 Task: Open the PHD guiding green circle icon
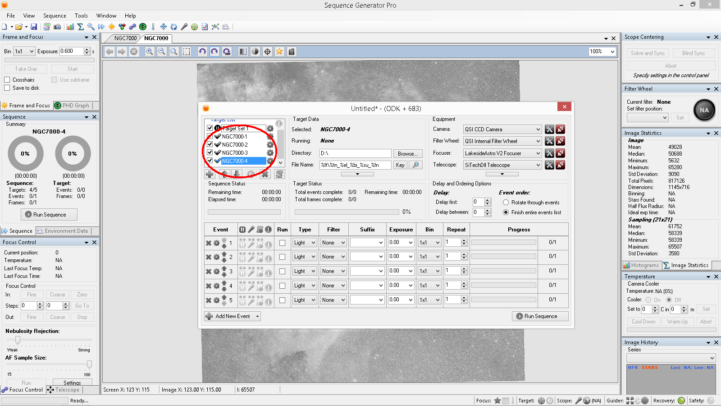(143, 27)
